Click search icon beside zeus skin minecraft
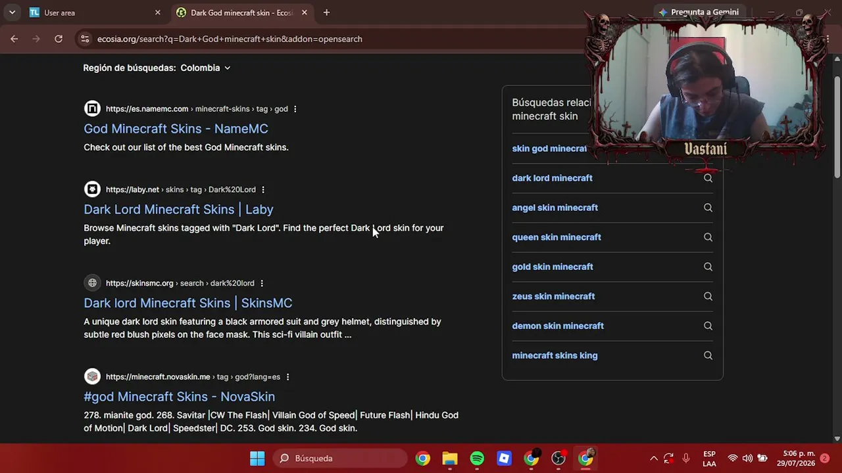 tap(708, 296)
